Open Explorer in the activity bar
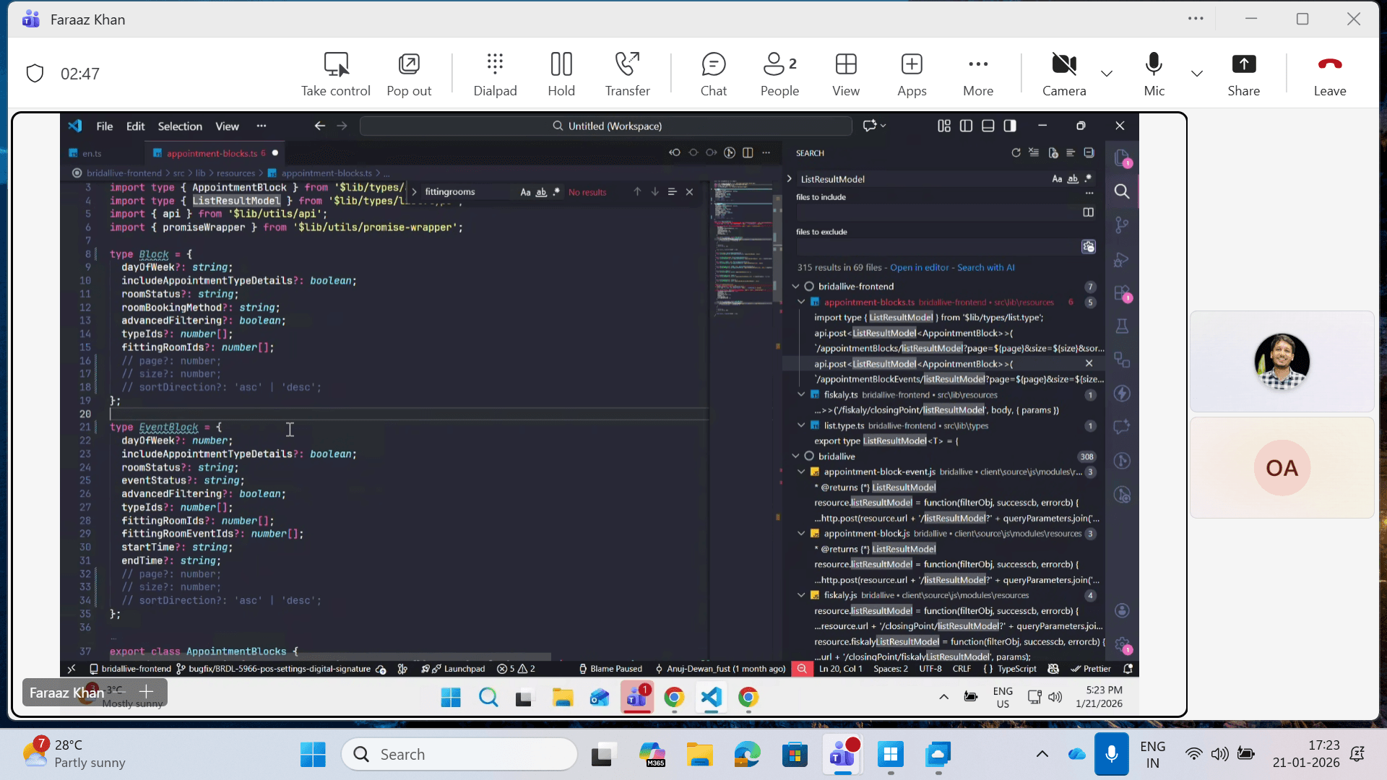 1122,157
